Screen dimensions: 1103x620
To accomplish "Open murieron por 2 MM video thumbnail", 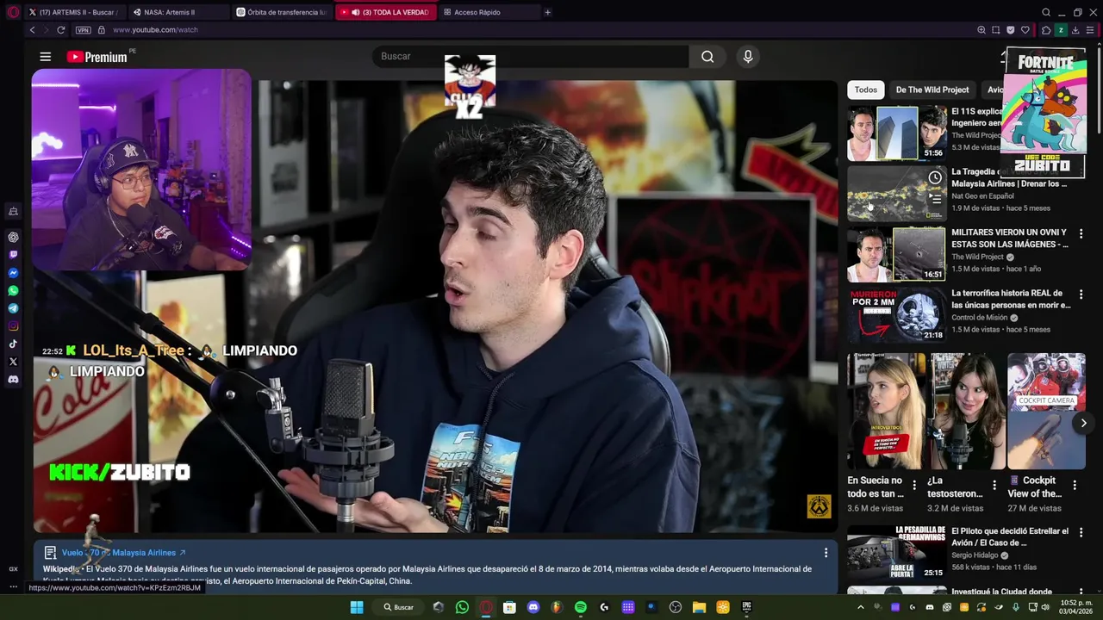I will [x=897, y=315].
